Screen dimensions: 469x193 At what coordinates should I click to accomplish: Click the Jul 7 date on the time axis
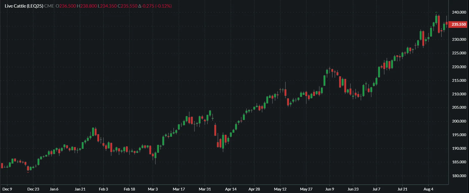click(x=376, y=189)
